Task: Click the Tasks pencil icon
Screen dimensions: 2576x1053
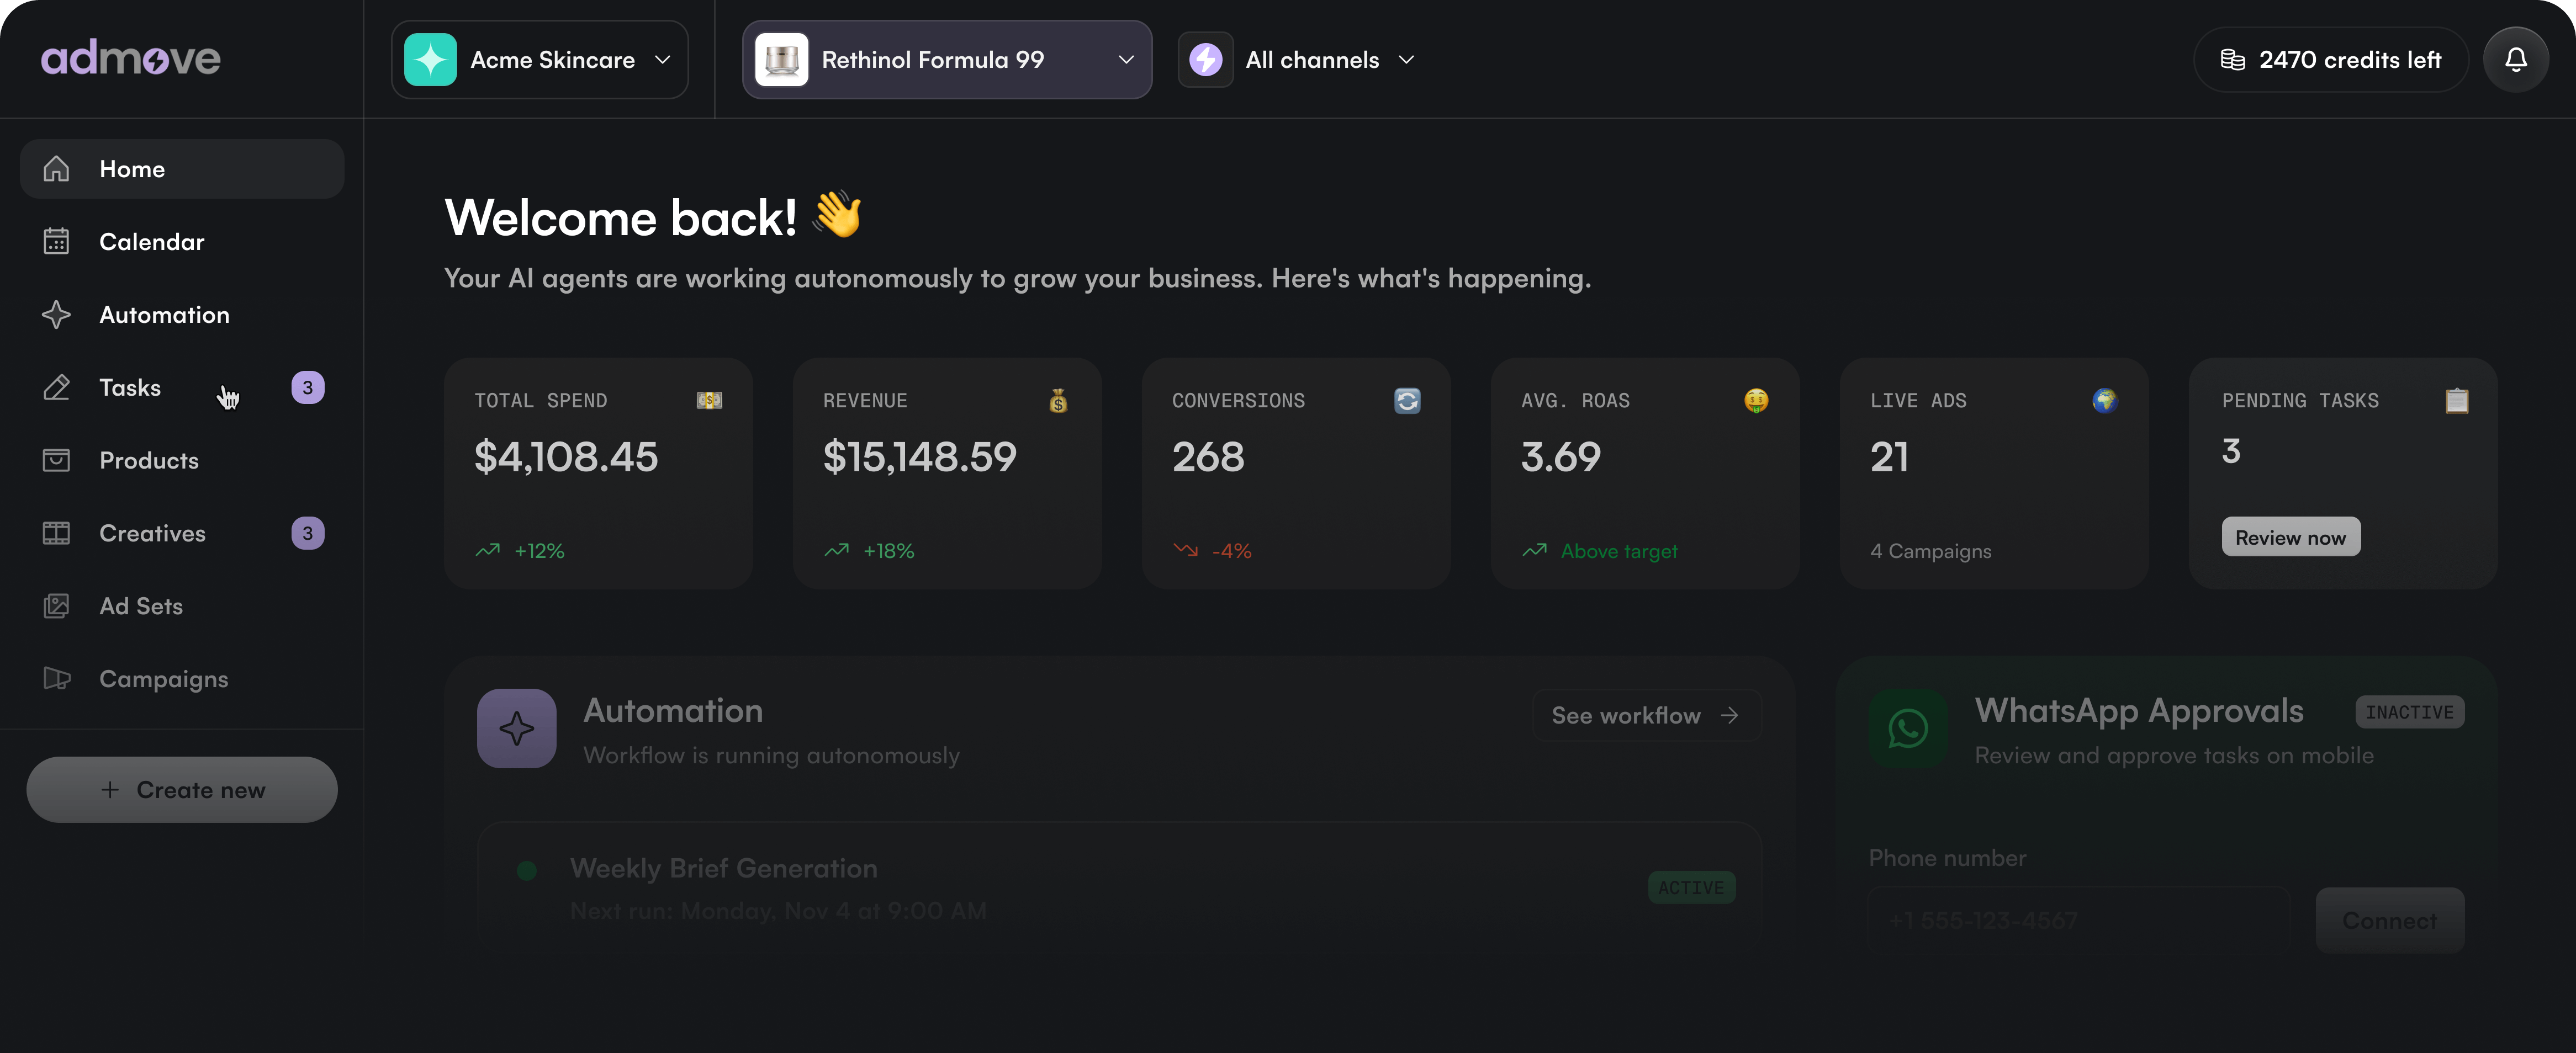Action: point(57,387)
